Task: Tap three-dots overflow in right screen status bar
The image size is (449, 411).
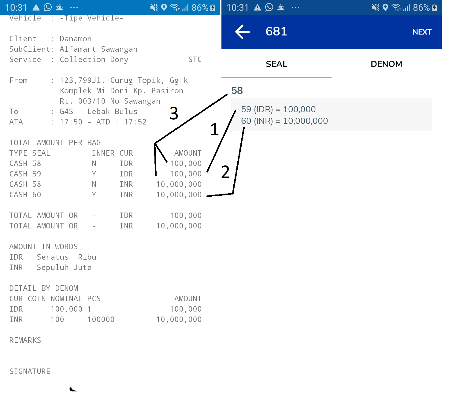Action: 295,7
